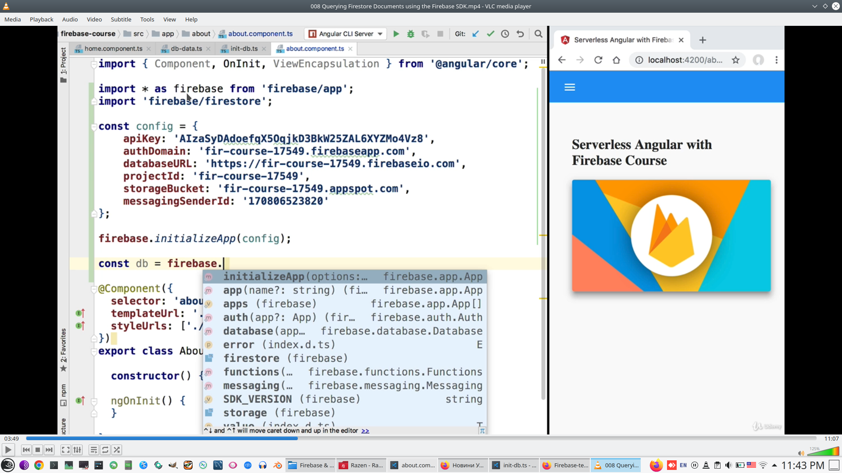Skip to previous media track
The image size is (842, 473).
[x=26, y=450]
